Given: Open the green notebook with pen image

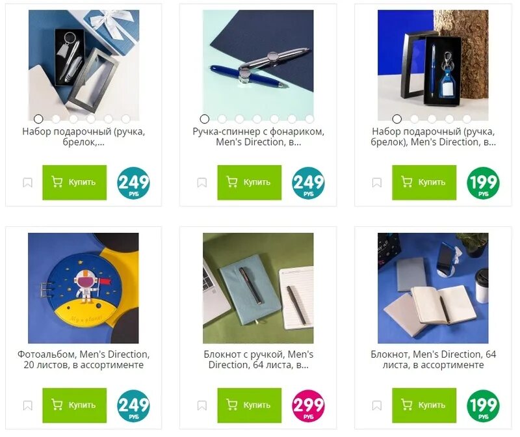Looking at the screenshot, I should tap(258, 288).
